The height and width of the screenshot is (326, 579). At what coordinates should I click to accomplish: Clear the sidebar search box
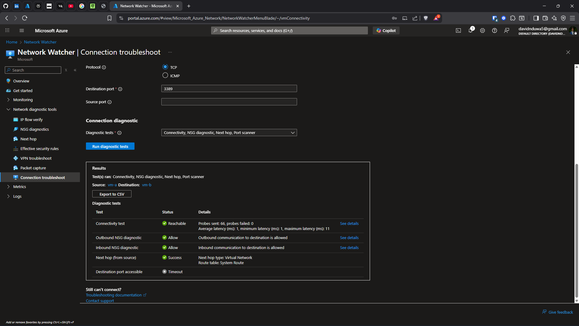point(66,70)
